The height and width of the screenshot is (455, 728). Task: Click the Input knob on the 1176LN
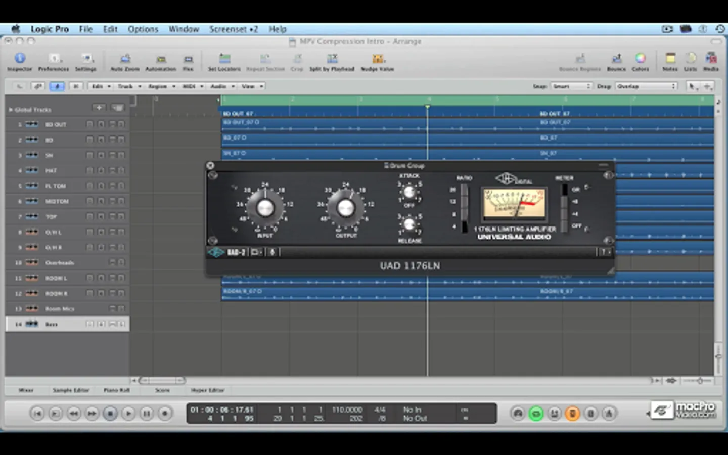tap(265, 208)
